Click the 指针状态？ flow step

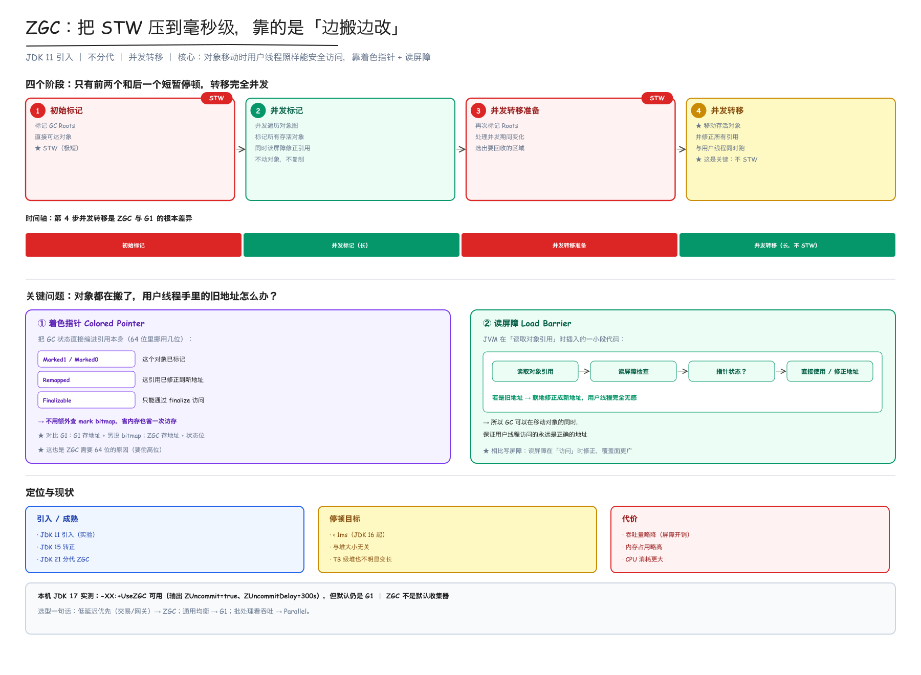(732, 371)
